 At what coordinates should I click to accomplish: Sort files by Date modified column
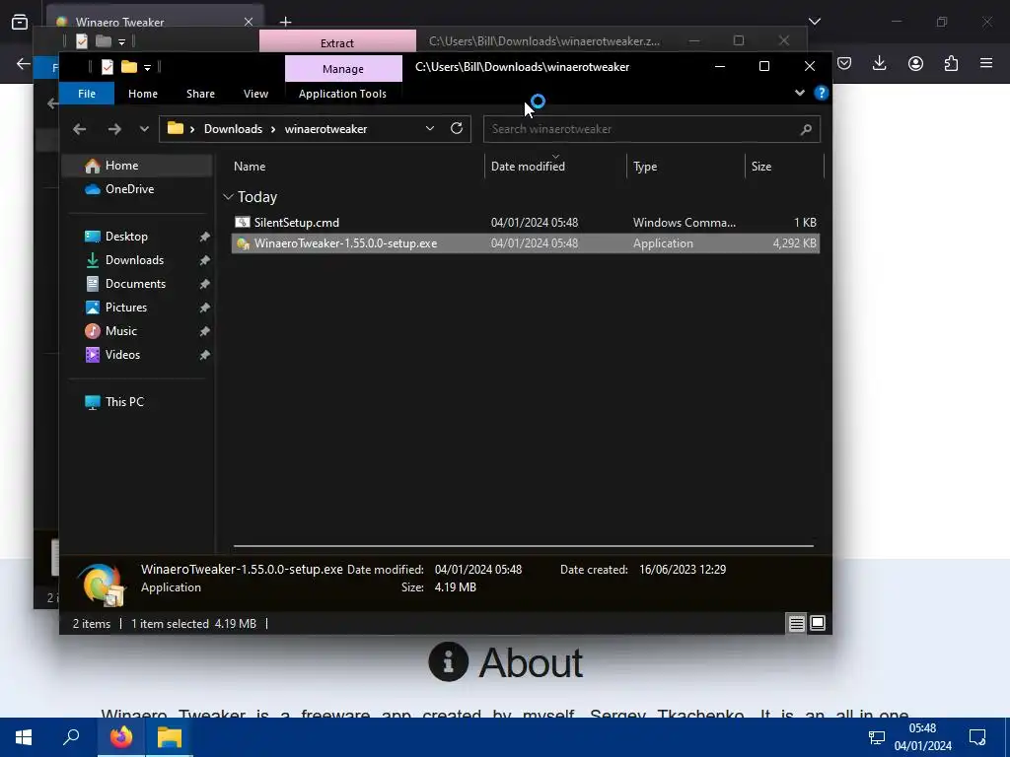(x=528, y=166)
